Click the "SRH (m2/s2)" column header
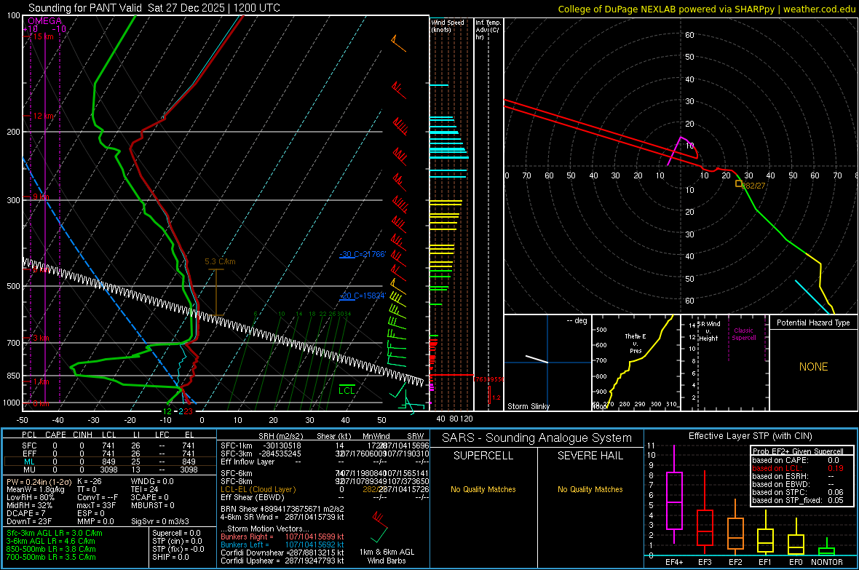 (280, 436)
